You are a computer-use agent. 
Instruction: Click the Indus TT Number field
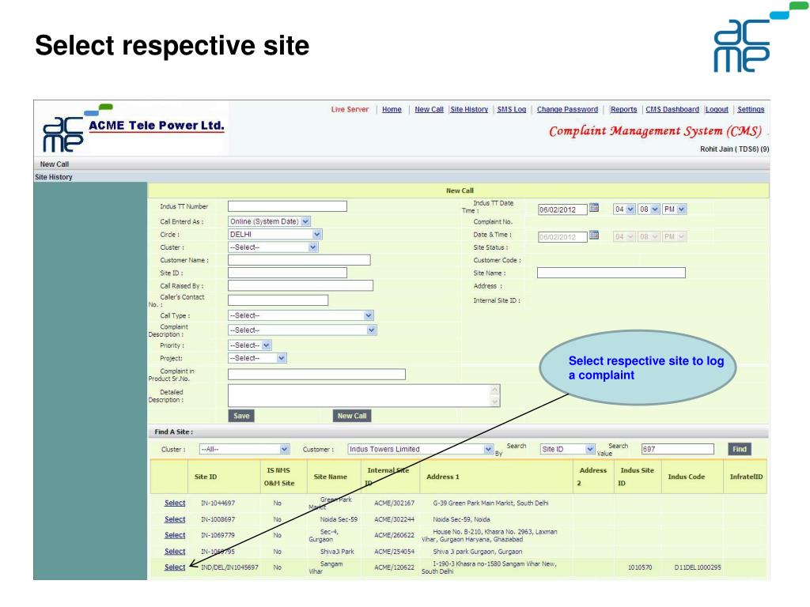287,206
